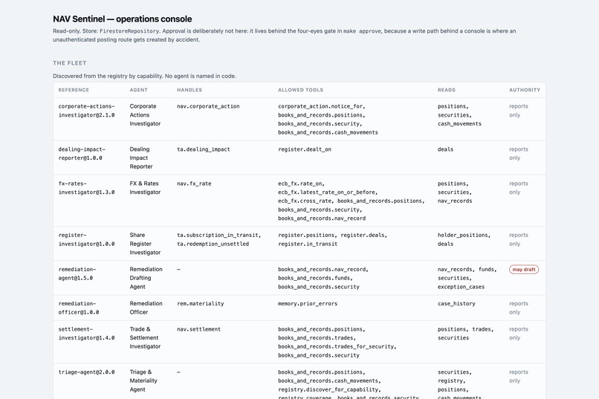The image size is (599, 399).
Task: Select reference triage-agent@2.0.0
Action: pos(87,372)
